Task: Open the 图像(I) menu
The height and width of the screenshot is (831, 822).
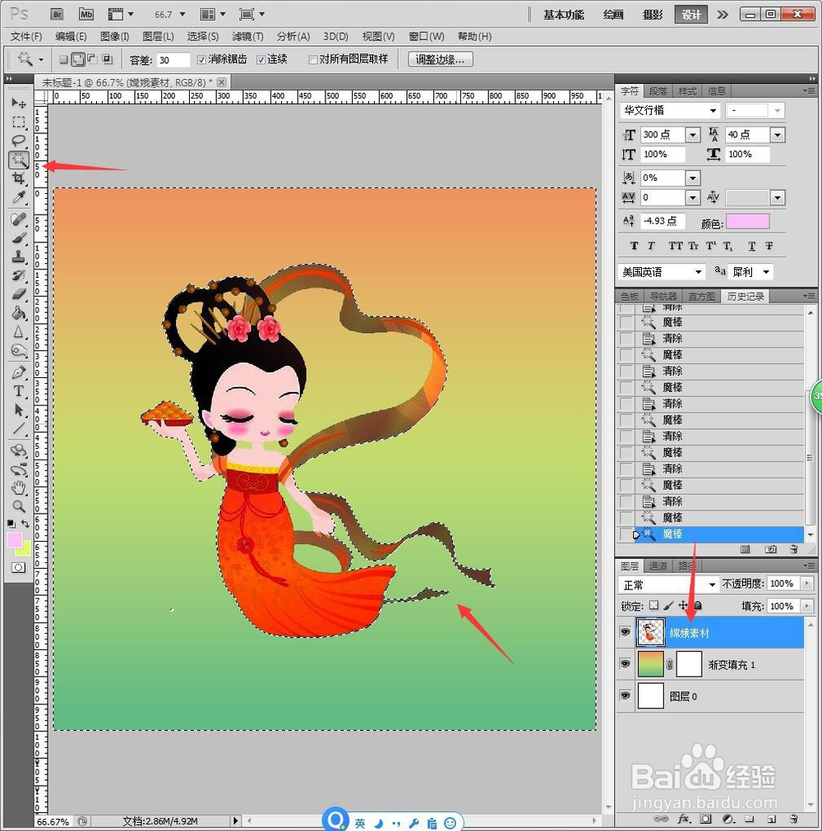Action: [x=114, y=36]
